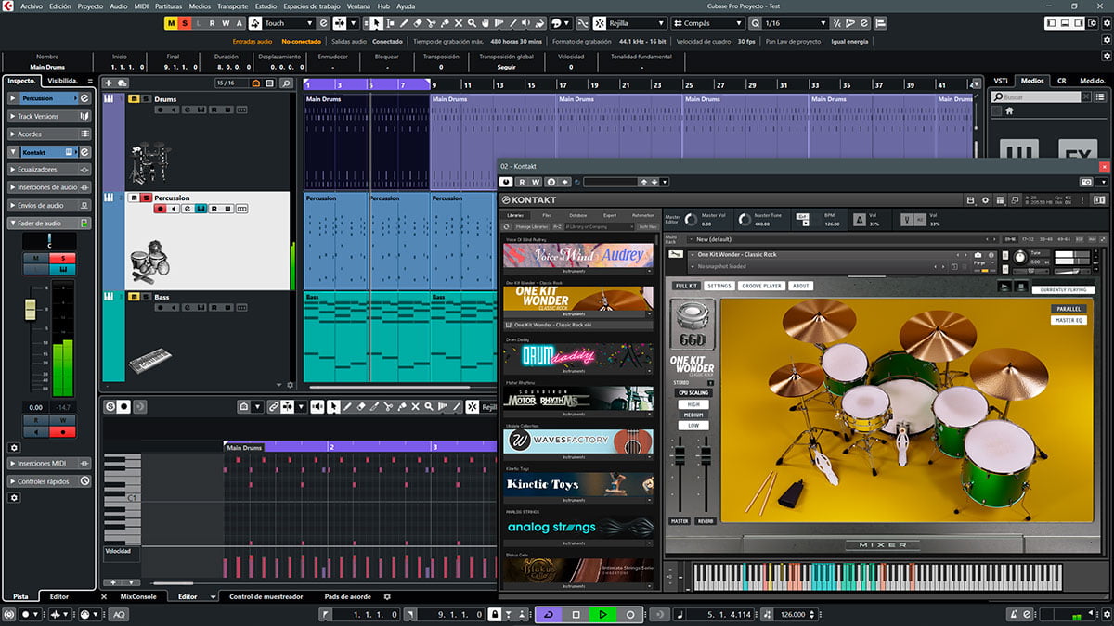The image size is (1114, 626).
Task: Toggle Read R button in Kontakt window header
Action: (523, 182)
